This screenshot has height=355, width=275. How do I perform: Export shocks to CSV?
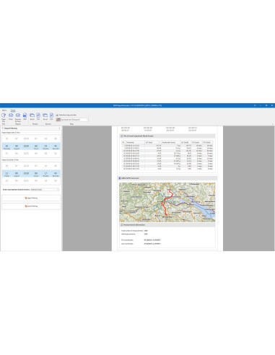point(38,117)
